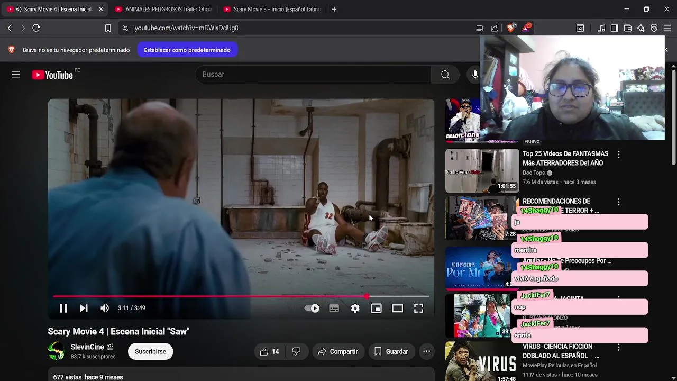Reload the current page
The image size is (677, 381).
(36, 28)
